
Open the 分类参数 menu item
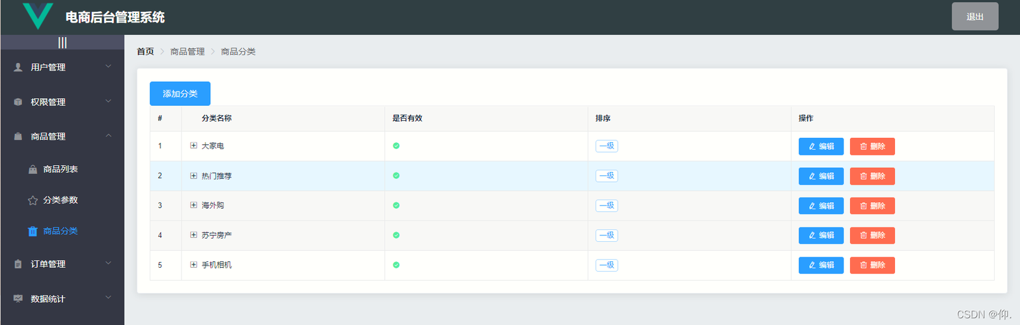pyautogui.click(x=62, y=200)
